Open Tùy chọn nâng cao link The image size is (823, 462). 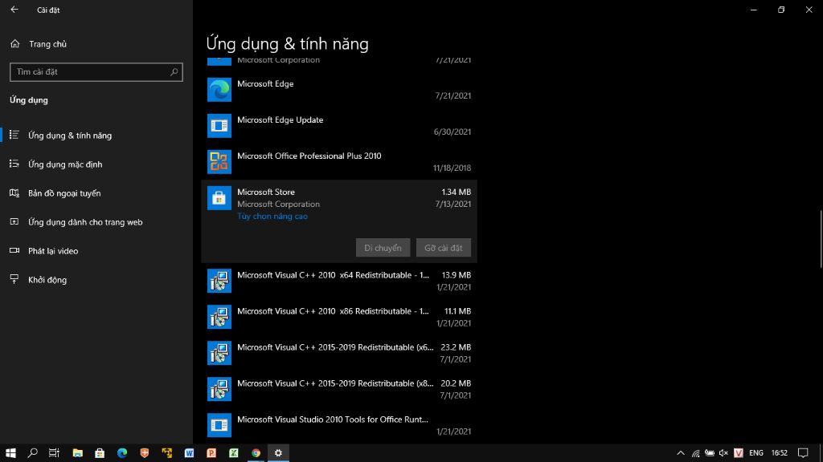[272, 216]
